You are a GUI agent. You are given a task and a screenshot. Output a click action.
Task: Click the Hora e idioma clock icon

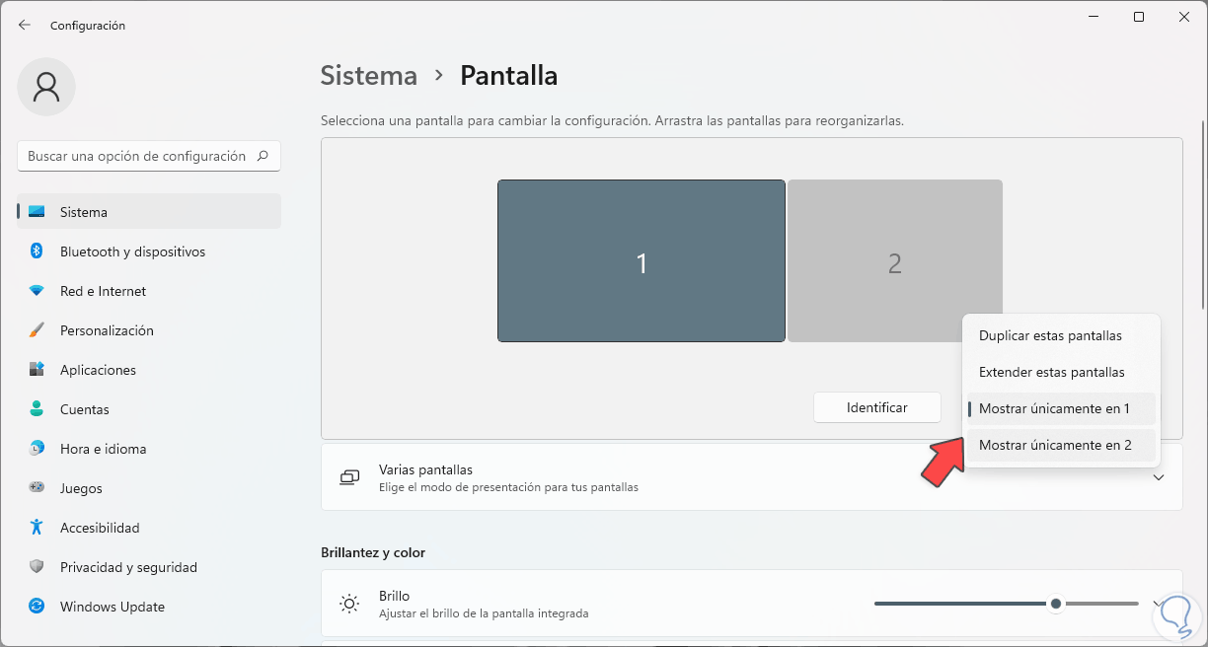pos(37,449)
